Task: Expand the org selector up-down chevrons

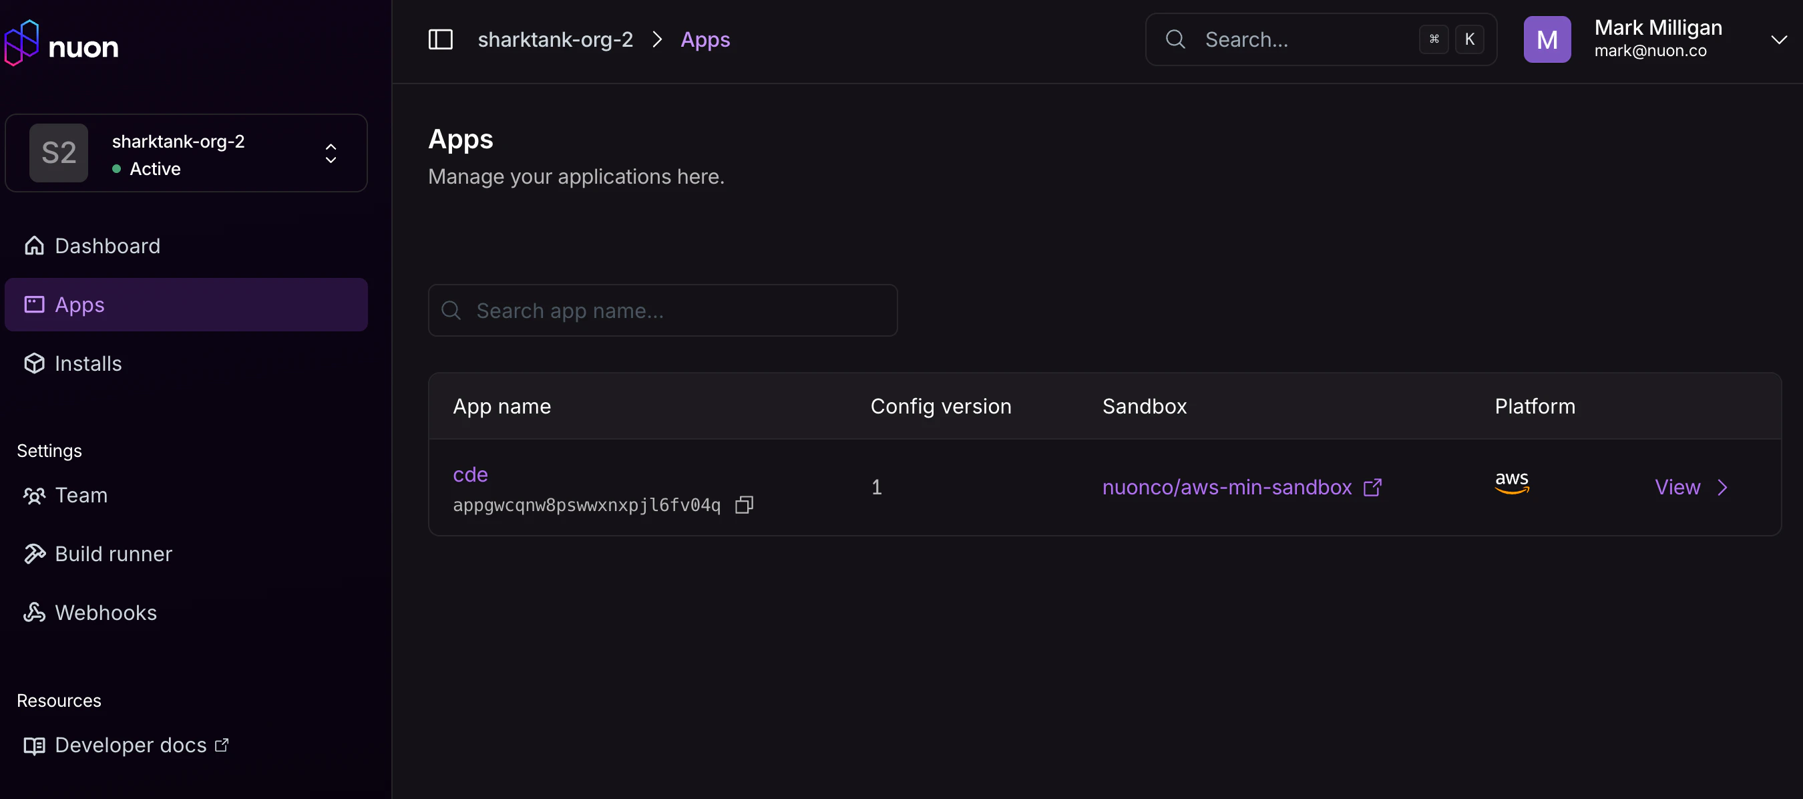Action: tap(331, 154)
